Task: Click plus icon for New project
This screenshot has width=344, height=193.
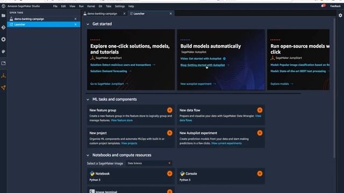Action: pos(170,133)
